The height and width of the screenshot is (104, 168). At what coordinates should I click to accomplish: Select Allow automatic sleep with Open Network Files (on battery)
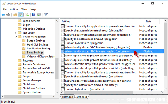(99, 68)
